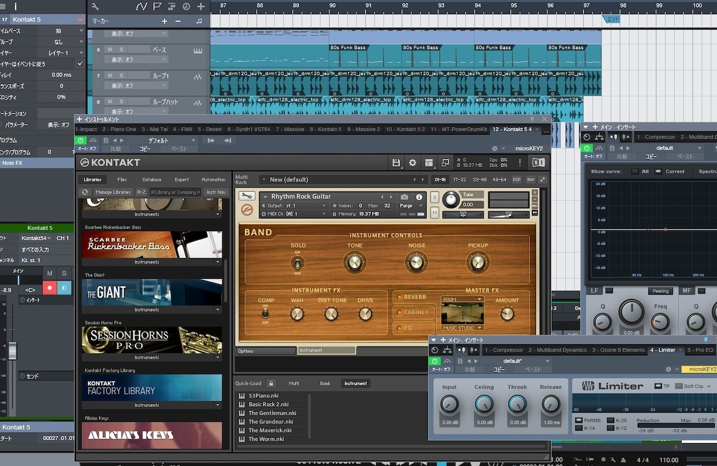This screenshot has height=466, width=717.
Task: Click the NI logo button in Kontakt
Action: tap(538, 162)
